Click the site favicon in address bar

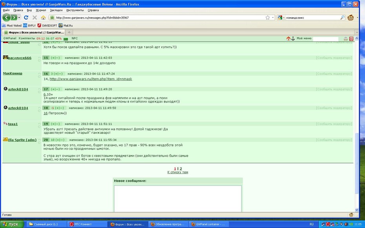52,18
